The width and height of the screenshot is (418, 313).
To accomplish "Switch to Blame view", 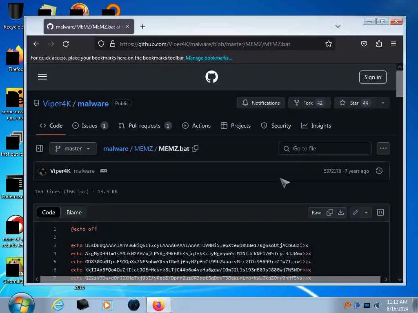I will [74, 212].
